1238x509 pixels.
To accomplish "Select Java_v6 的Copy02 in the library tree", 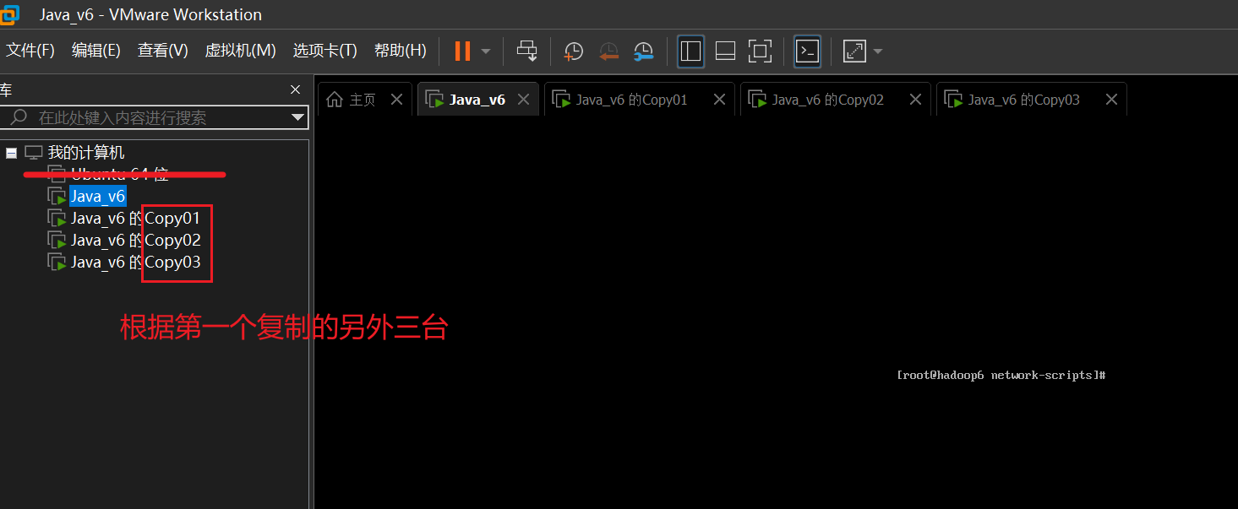I will pos(135,241).
